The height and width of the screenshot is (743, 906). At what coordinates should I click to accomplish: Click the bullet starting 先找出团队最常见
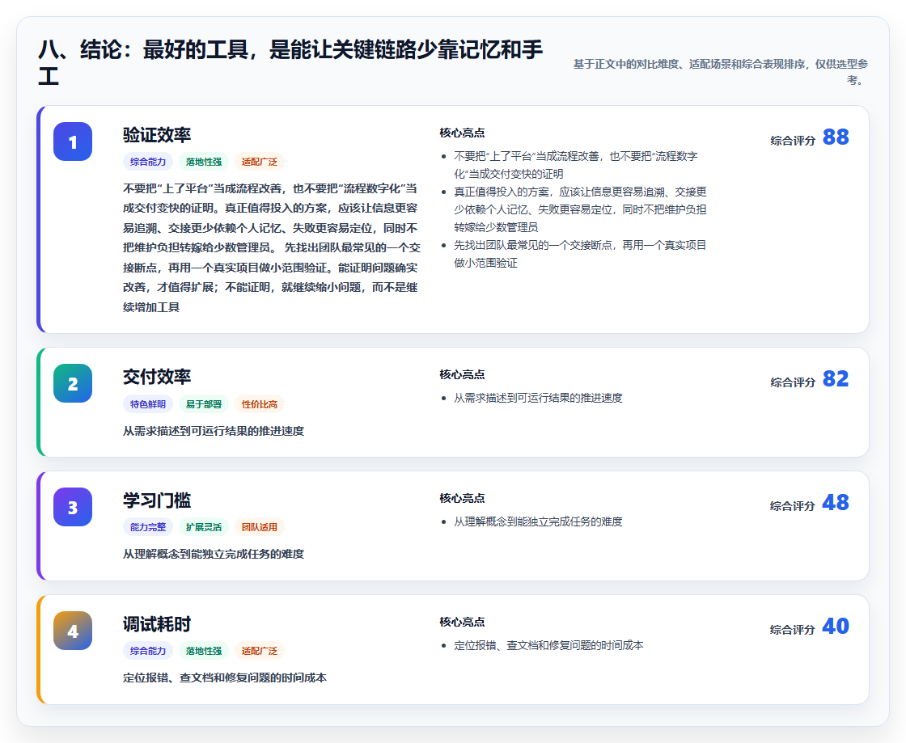580,253
